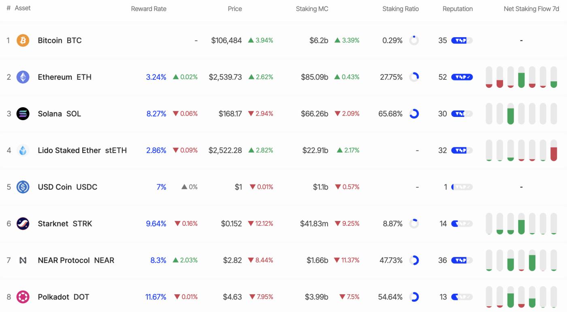This screenshot has height=312, width=567.
Task: Click the NEAR Protocol logo icon
Action: click(x=23, y=260)
